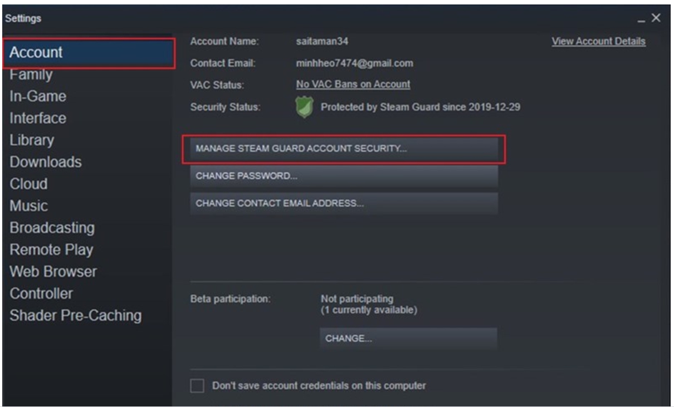The image size is (674, 407).
Task: Open the Downloads settings section
Action: (x=46, y=162)
